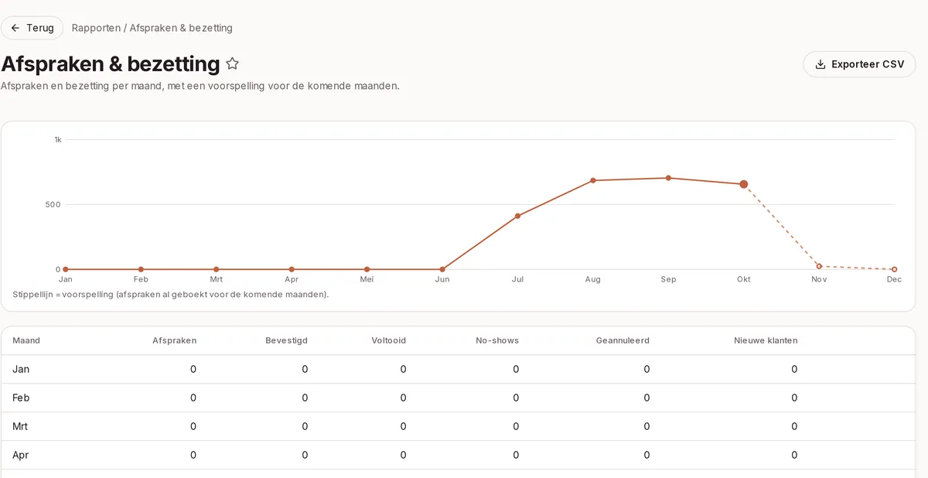Open the Rapporten breadcrumb link
Screen dimensions: 928x478
pyautogui.click(x=96, y=28)
